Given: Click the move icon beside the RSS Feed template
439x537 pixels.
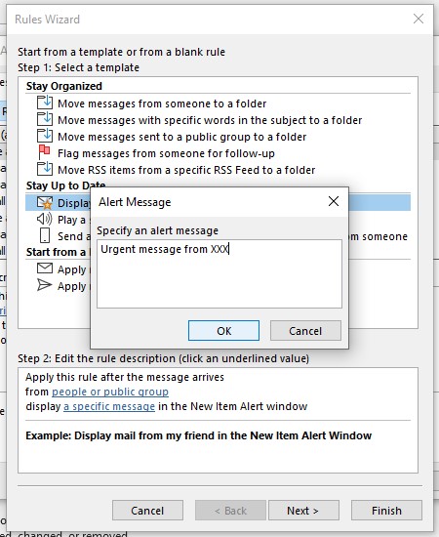Looking at the screenshot, I should pos(45,169).
